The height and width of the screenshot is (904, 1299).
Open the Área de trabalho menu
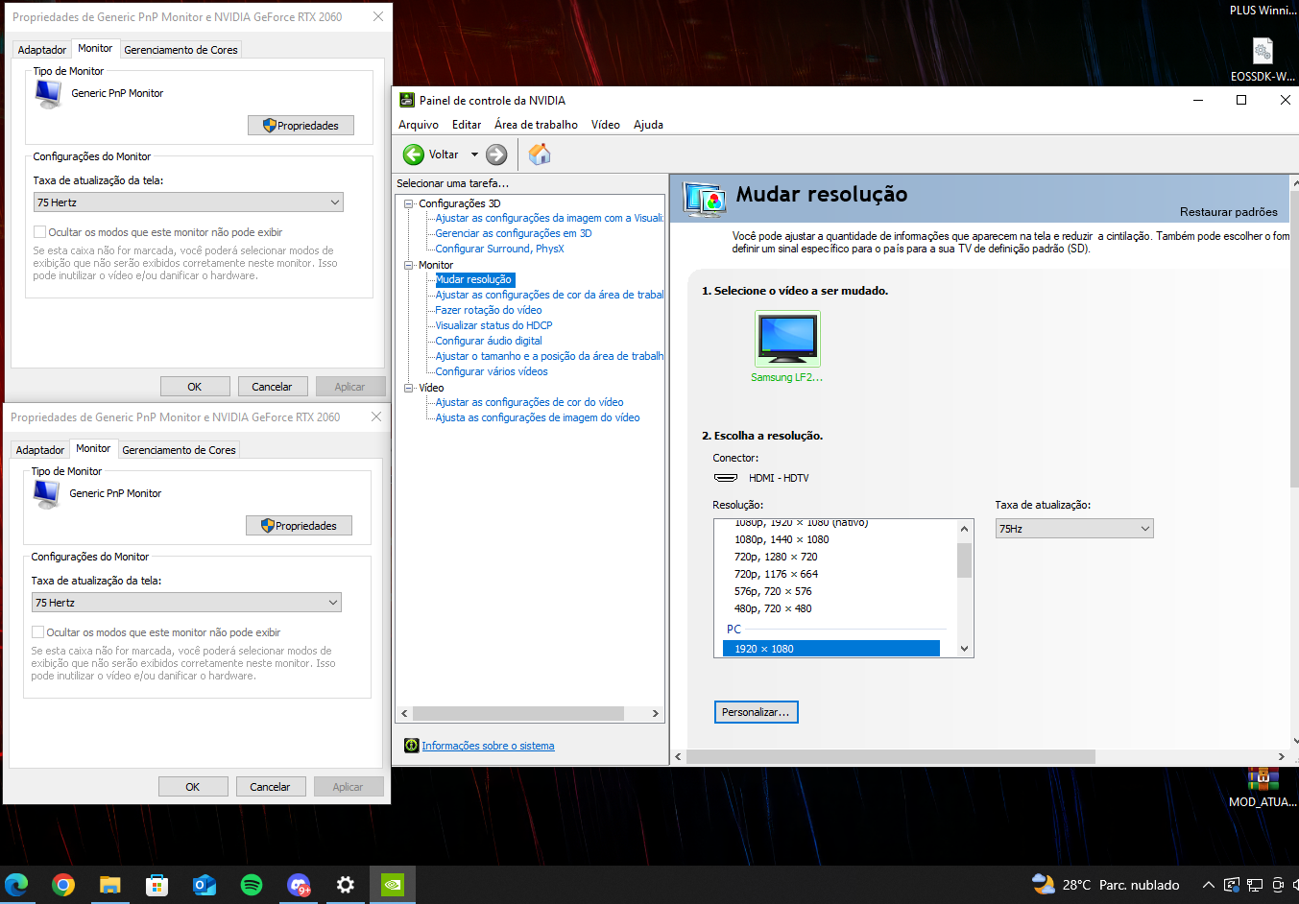click(x=536, y=125)
